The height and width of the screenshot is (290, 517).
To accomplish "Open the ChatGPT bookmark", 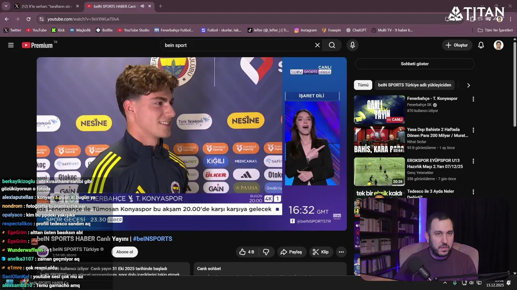I will (x=356, y=30).
